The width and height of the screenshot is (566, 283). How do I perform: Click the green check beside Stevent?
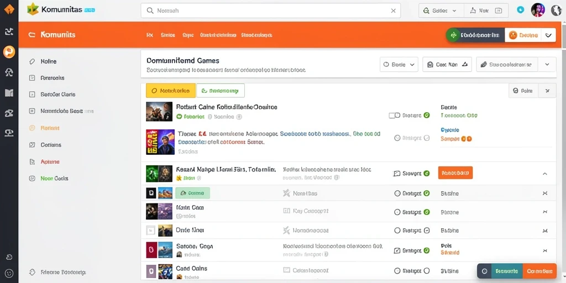coord(426,173)
